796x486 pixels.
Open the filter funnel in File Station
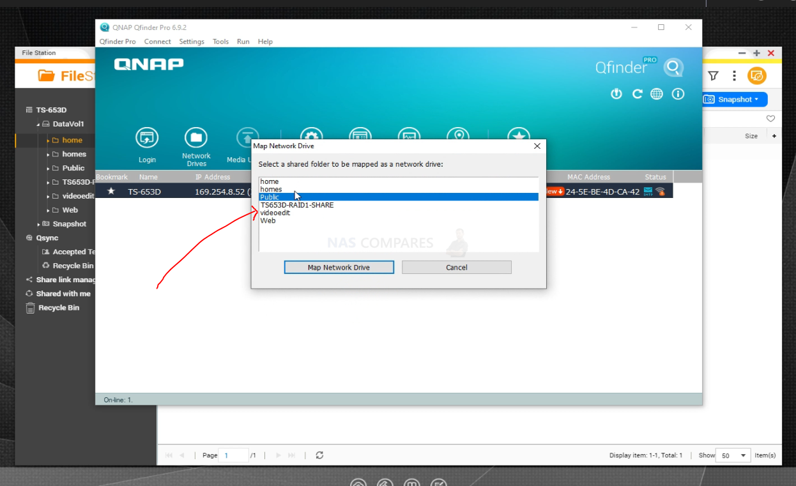pos(714,76)
